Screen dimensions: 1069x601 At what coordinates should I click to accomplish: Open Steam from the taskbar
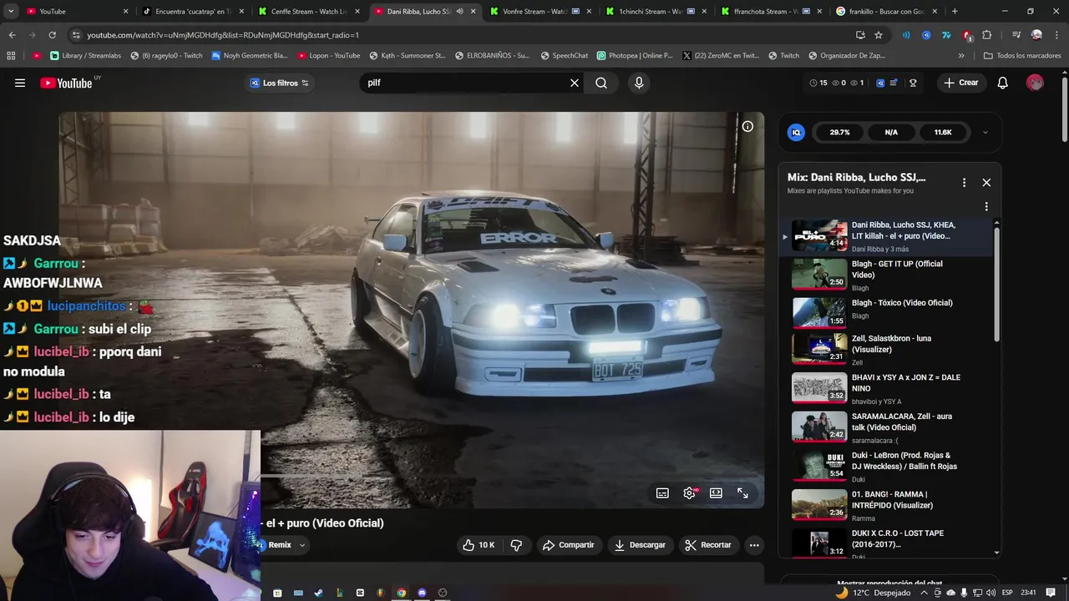click(x=318, y=593)
